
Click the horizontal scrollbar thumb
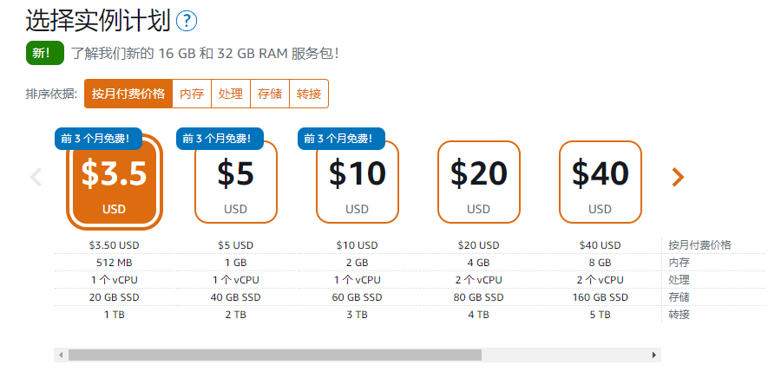pyautogui.click(x=274, y=355)
